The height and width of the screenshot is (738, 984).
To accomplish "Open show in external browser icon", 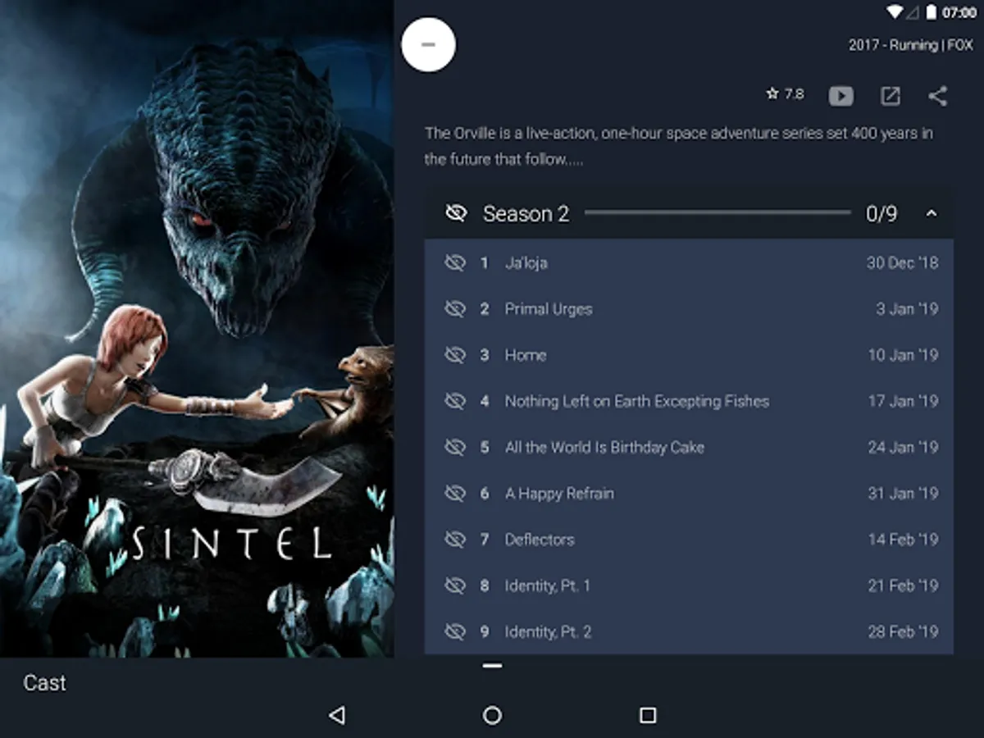I will 890,96.
